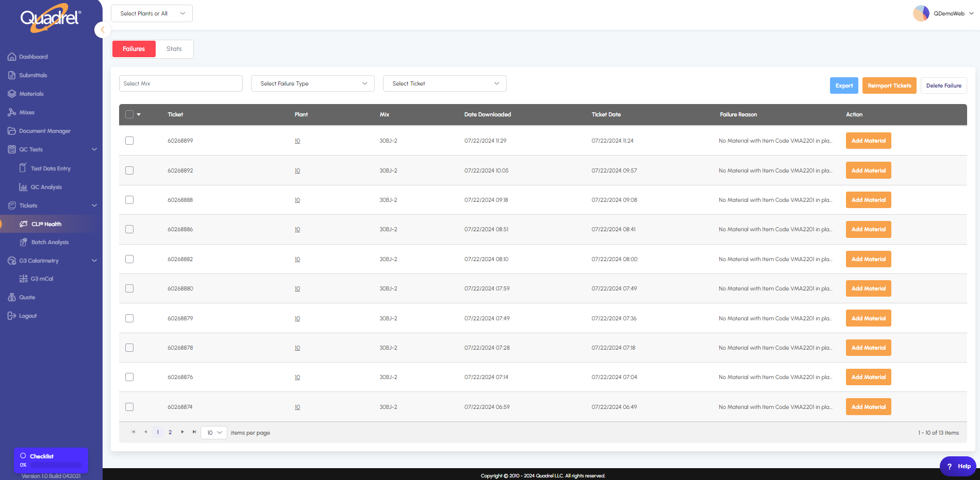This screenshot has height=480, width=980.
Task: Collapse the G3 Calorimetry chevron
Action: [94, 261]
